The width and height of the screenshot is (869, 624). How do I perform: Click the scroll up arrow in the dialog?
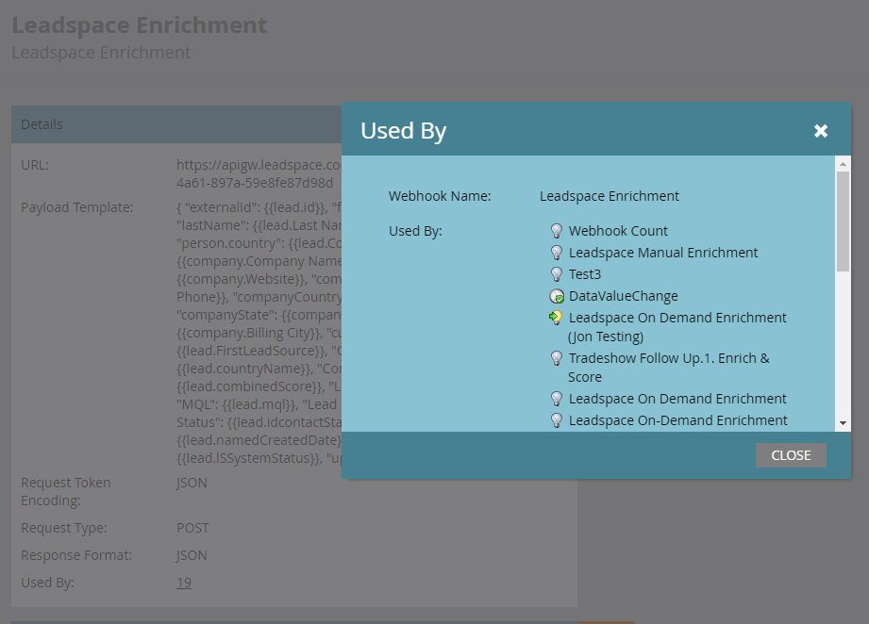[x=843, y=163]
